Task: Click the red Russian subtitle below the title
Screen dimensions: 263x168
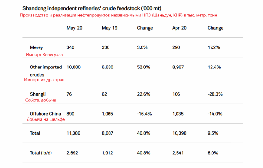Action: click(x=118, y=15)
